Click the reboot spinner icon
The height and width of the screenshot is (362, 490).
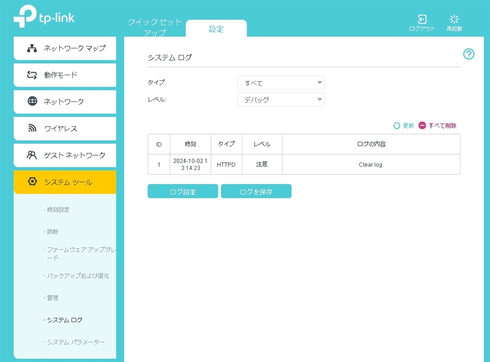point(454,19)
